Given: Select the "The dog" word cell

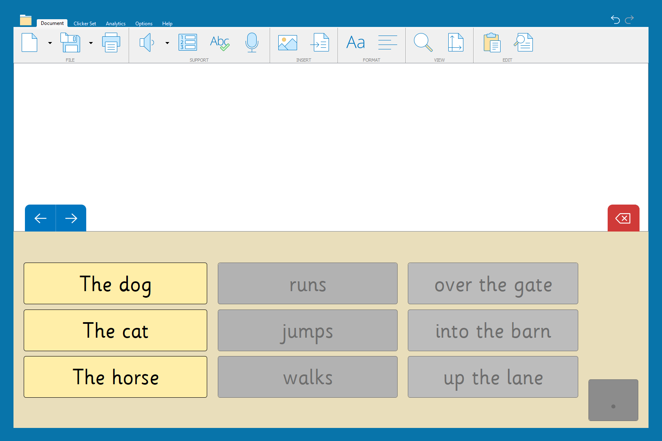Looking at the screenshot, I should 115,283.
